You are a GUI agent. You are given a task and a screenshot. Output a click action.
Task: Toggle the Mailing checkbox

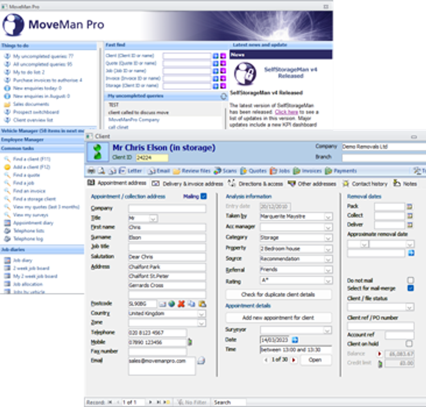203,196
